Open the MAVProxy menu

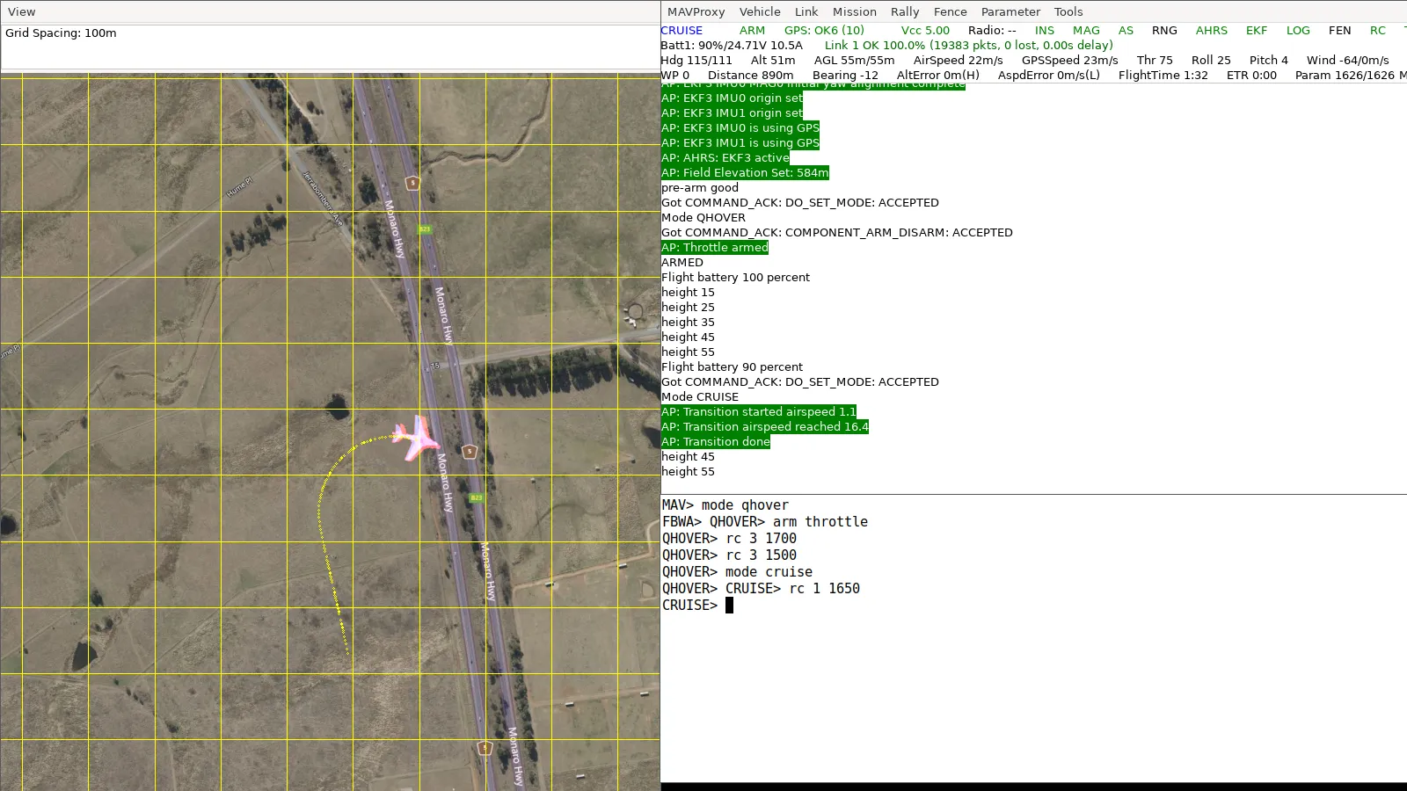click(696, 11)
